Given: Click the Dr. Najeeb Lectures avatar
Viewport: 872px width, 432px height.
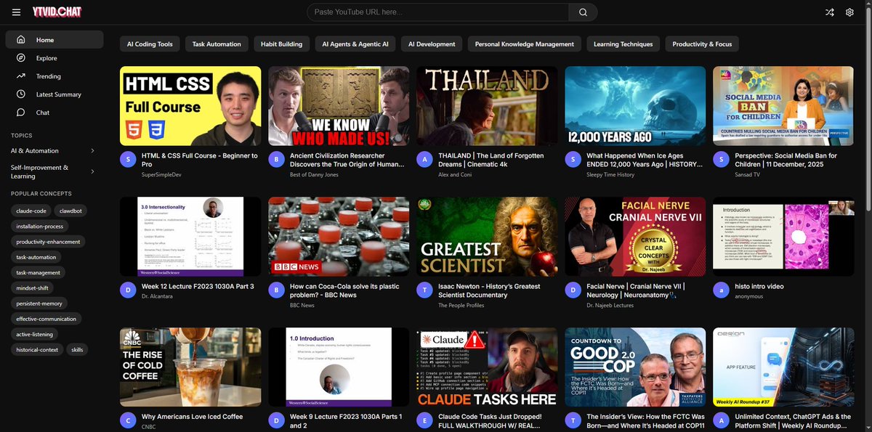Looking at the screenshot, I should 573,290.
